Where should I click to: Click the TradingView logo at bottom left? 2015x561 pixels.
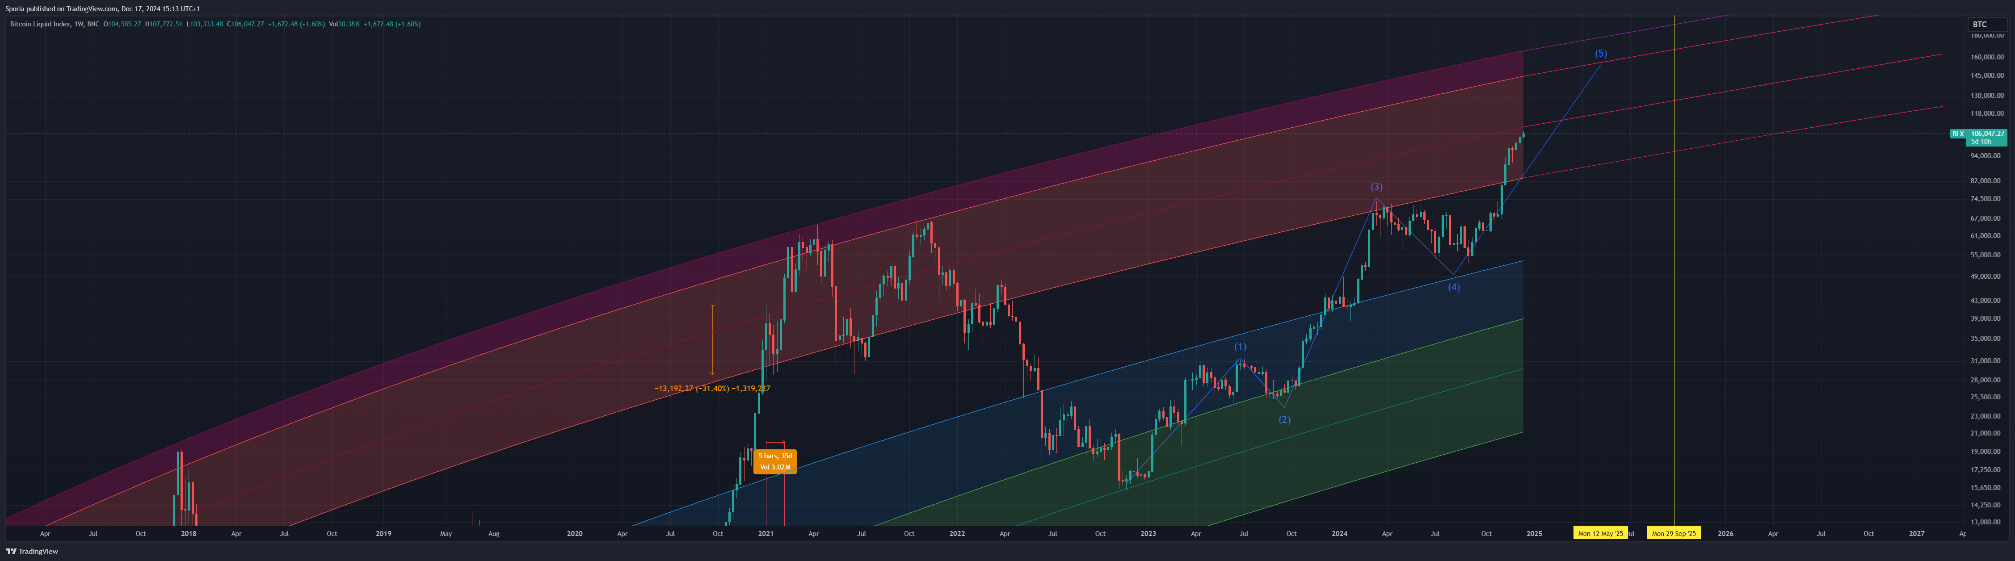pos(32,552)
